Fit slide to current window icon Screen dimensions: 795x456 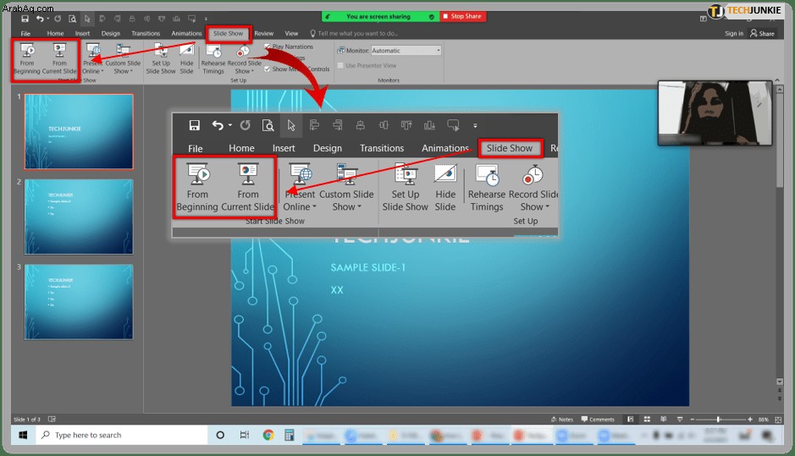tap(778, 420)
